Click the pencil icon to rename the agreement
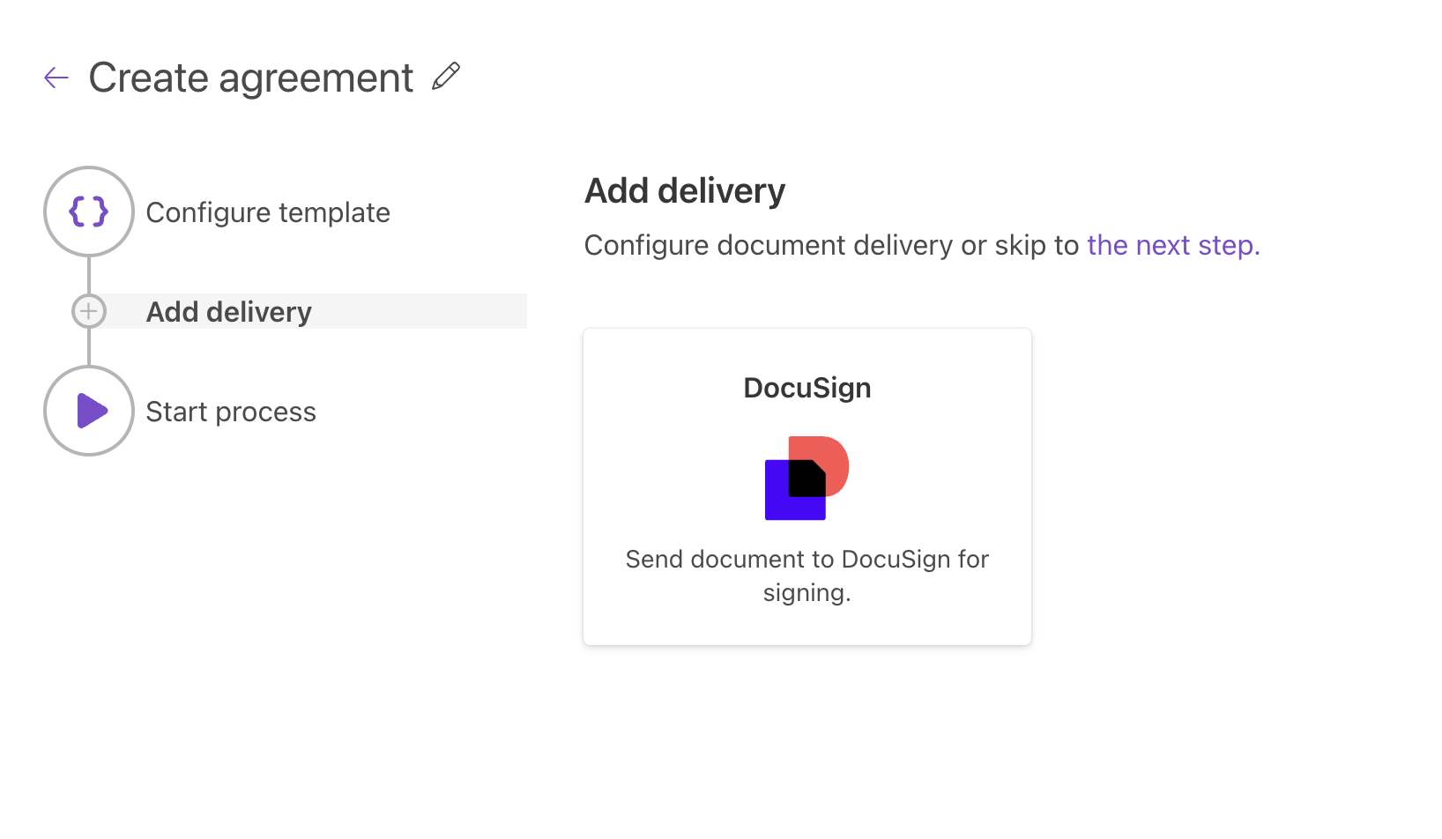Screen dimensions: 1442x839 [445, 77]
